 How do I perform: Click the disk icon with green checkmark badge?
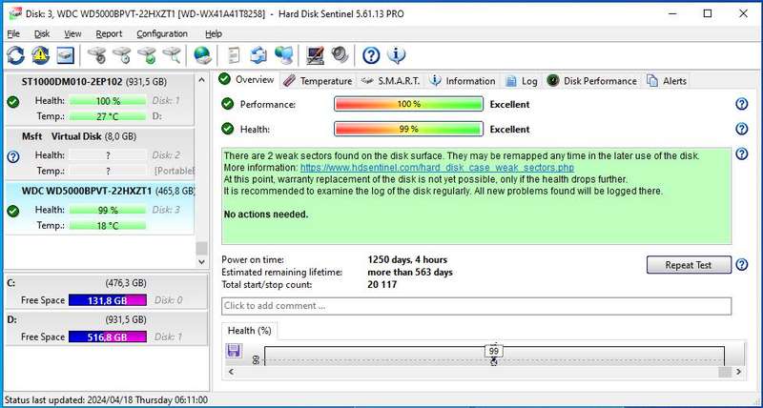pos(147,55)
